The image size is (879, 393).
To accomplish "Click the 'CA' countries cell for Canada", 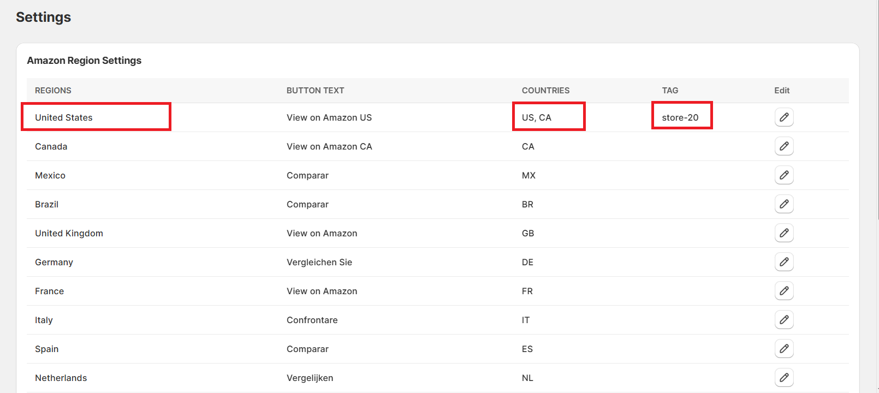I will (528, 146).
